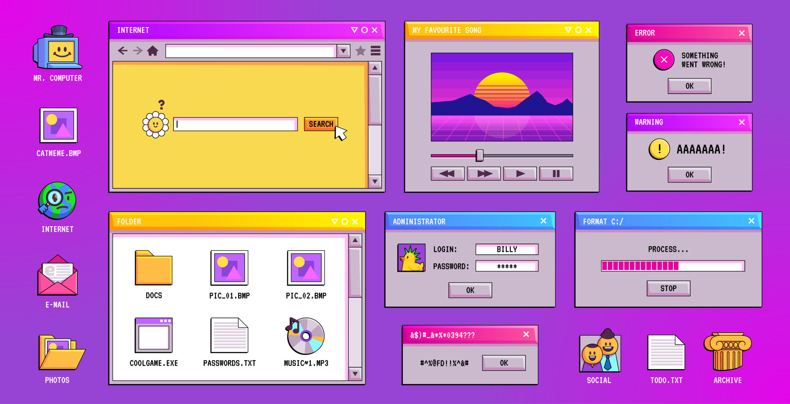Click STOP in Format C:/ dialog

pos(668,288)
